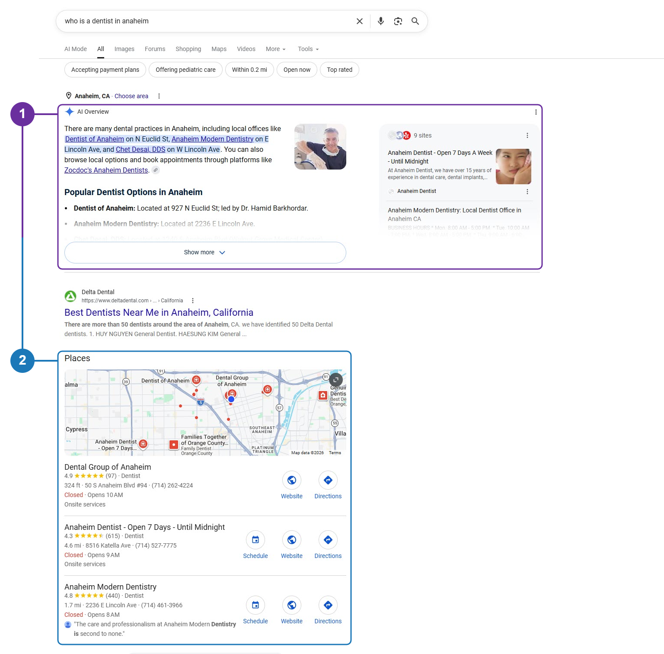This screenshot has height=654, width=664.
Task: Click the Terms link on the map
Action: pyautogui.click(x=335, y=453)
